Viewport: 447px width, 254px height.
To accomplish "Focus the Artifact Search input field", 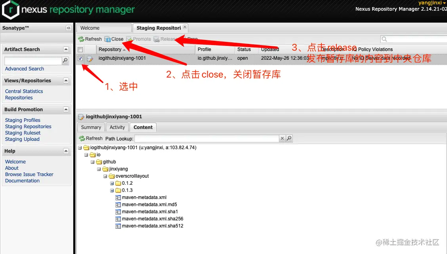I will pos(33,61).
